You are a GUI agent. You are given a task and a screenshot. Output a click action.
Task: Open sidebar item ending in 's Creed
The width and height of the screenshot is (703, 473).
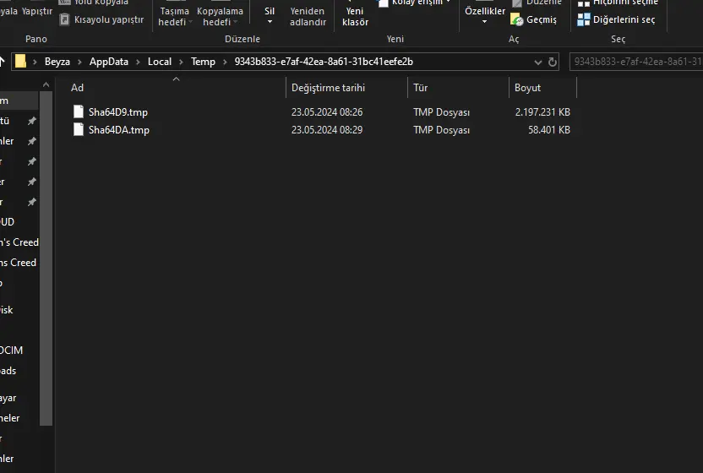point(19,242)
